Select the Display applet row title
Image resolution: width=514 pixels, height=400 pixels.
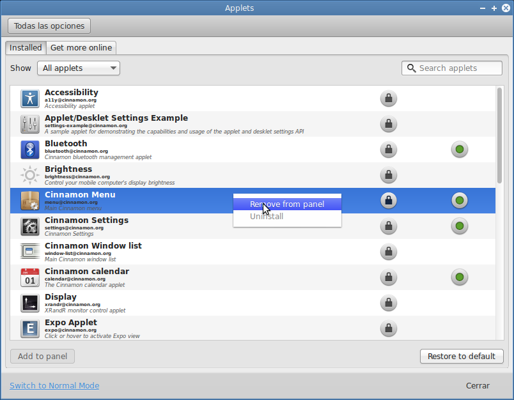61,297
